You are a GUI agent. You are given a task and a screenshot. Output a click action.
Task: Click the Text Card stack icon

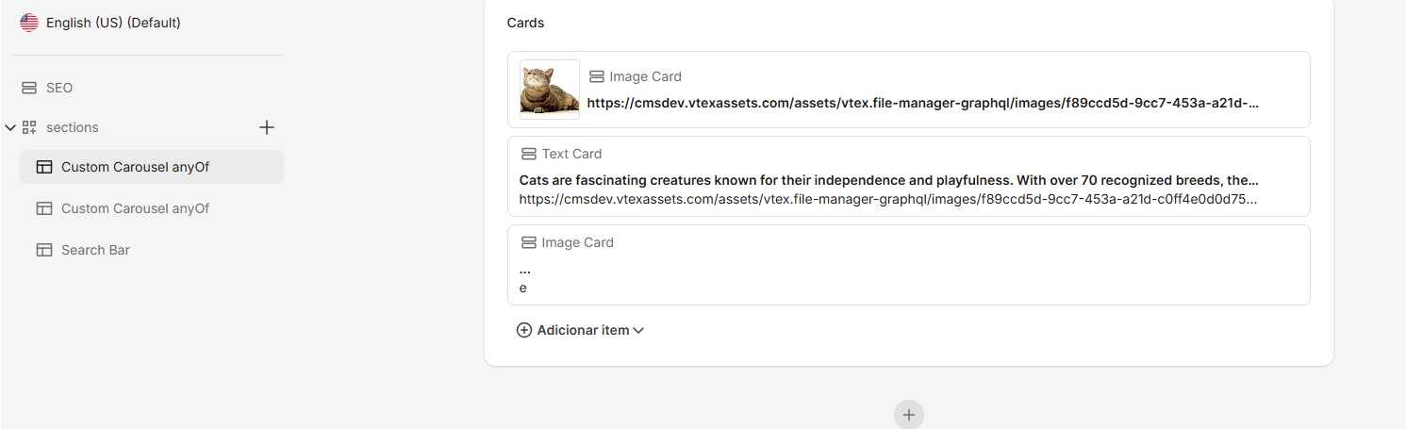529,154
